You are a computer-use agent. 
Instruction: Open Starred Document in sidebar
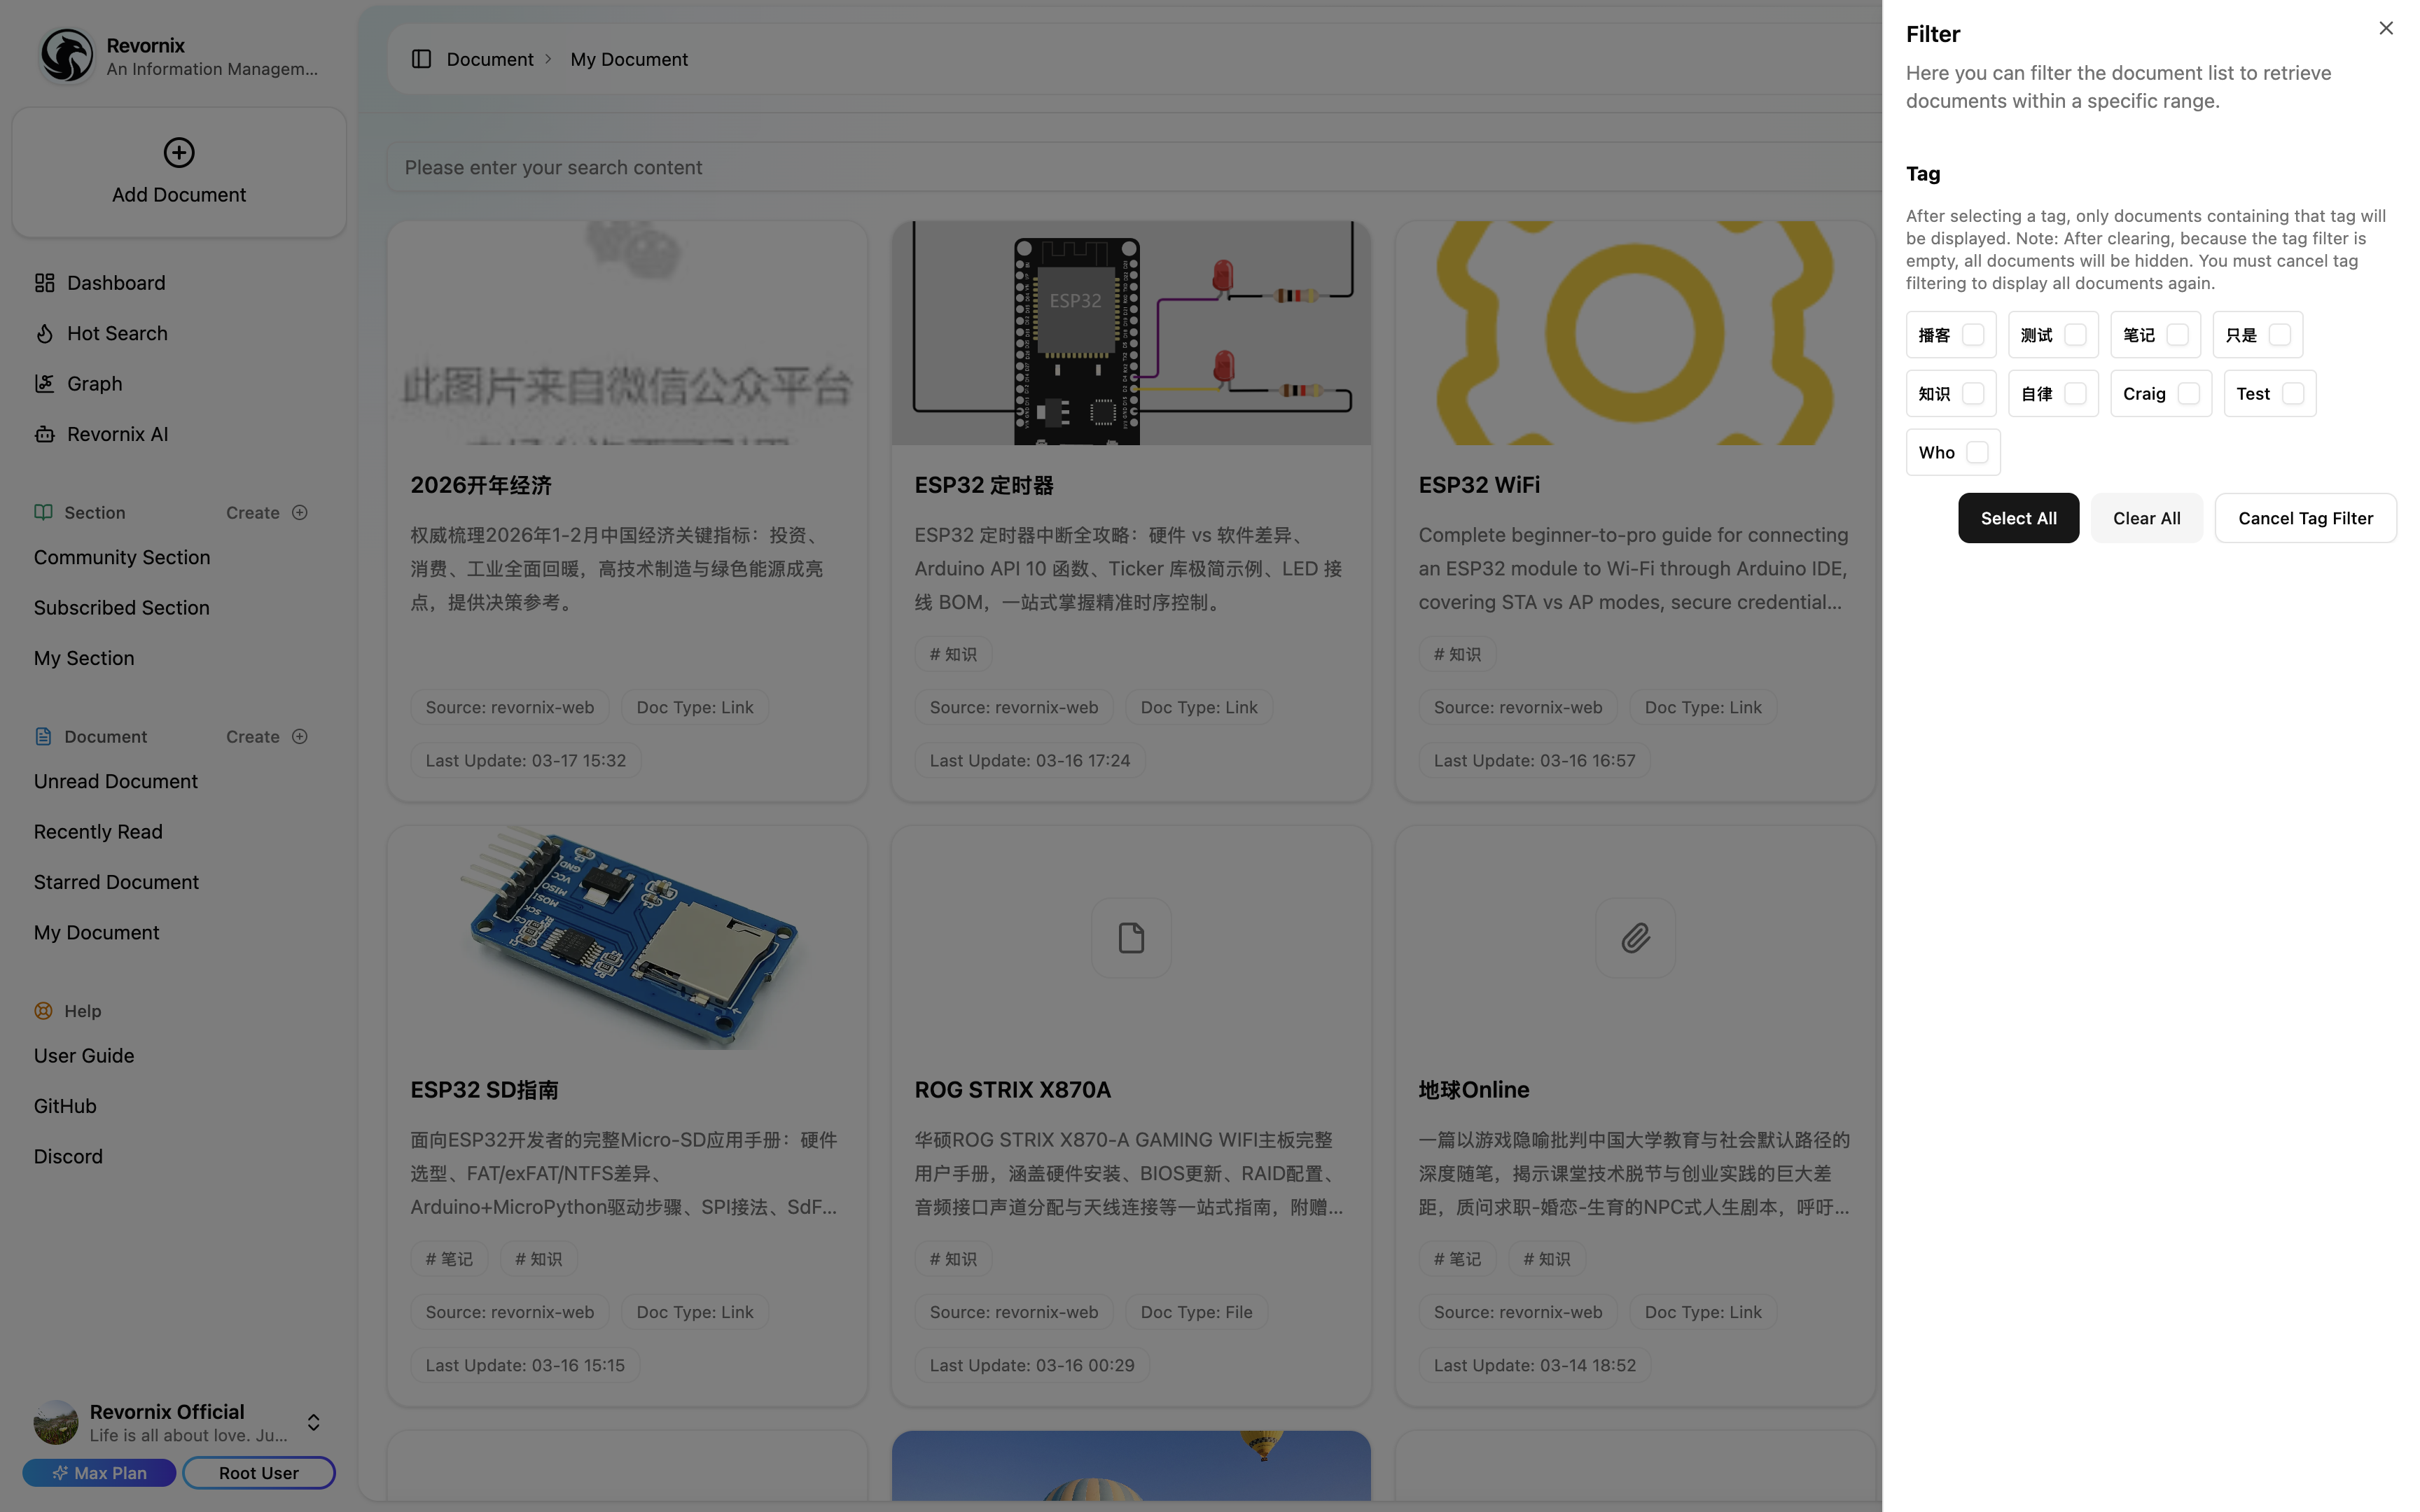click(x=116, y=882)
